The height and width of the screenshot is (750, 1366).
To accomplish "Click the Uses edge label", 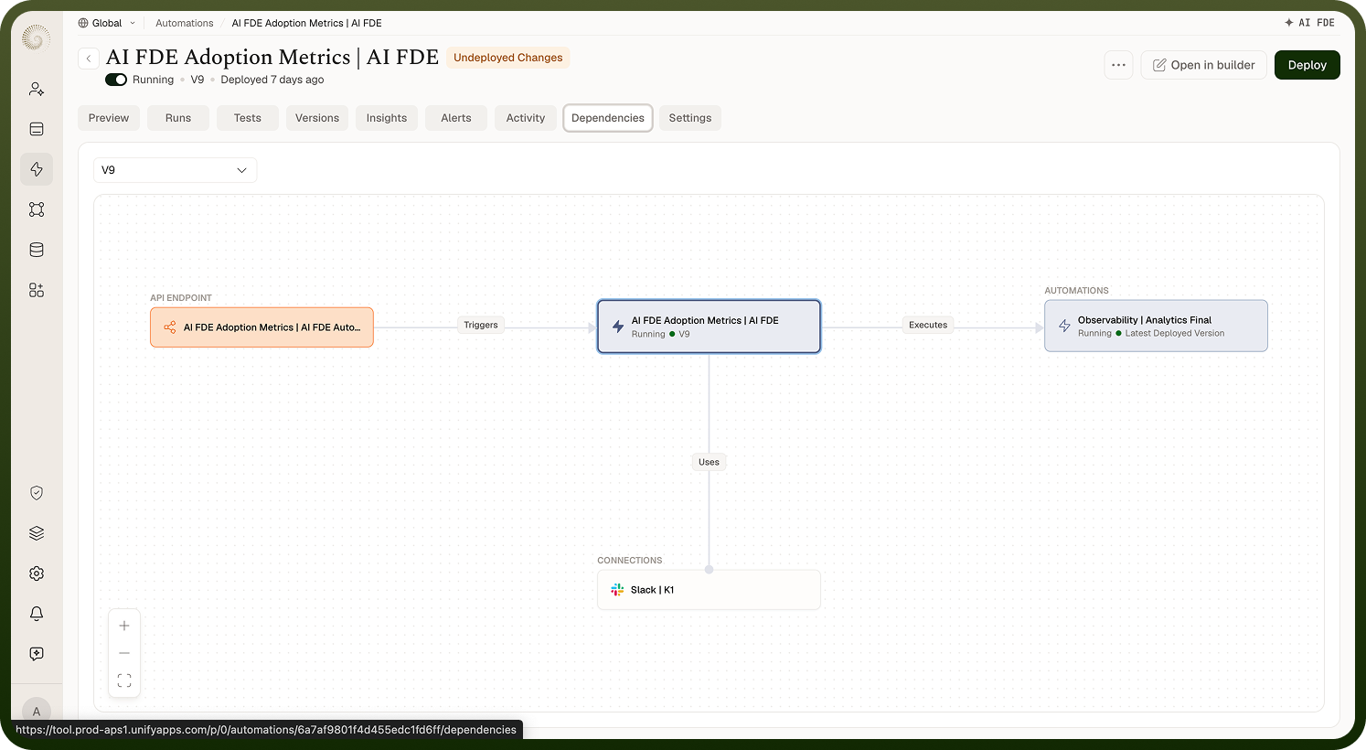I will pyautogui.click(x=710, y=462).
